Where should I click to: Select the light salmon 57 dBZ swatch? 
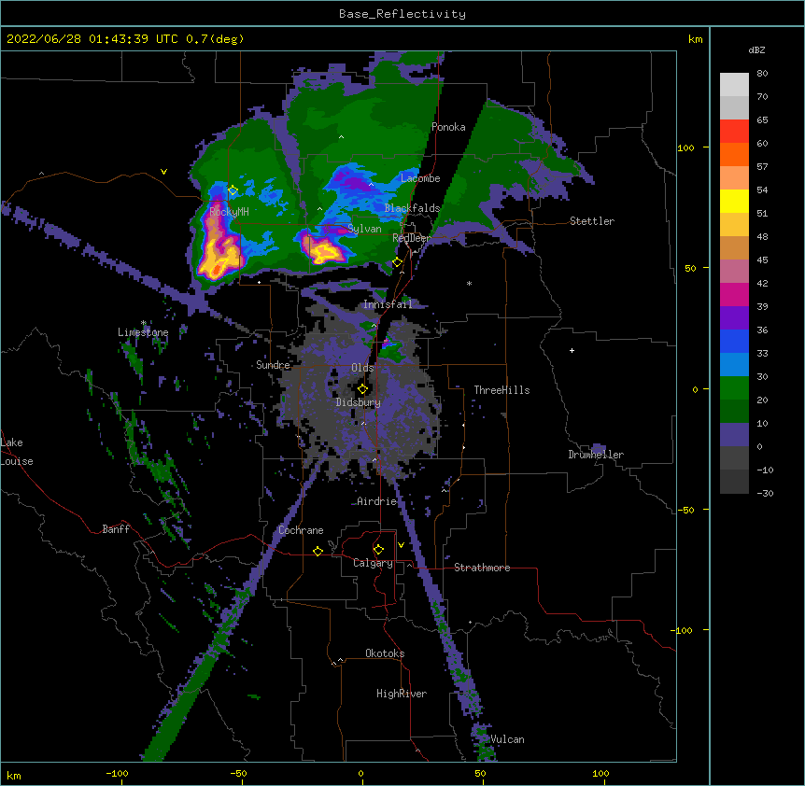click(734, 177)
